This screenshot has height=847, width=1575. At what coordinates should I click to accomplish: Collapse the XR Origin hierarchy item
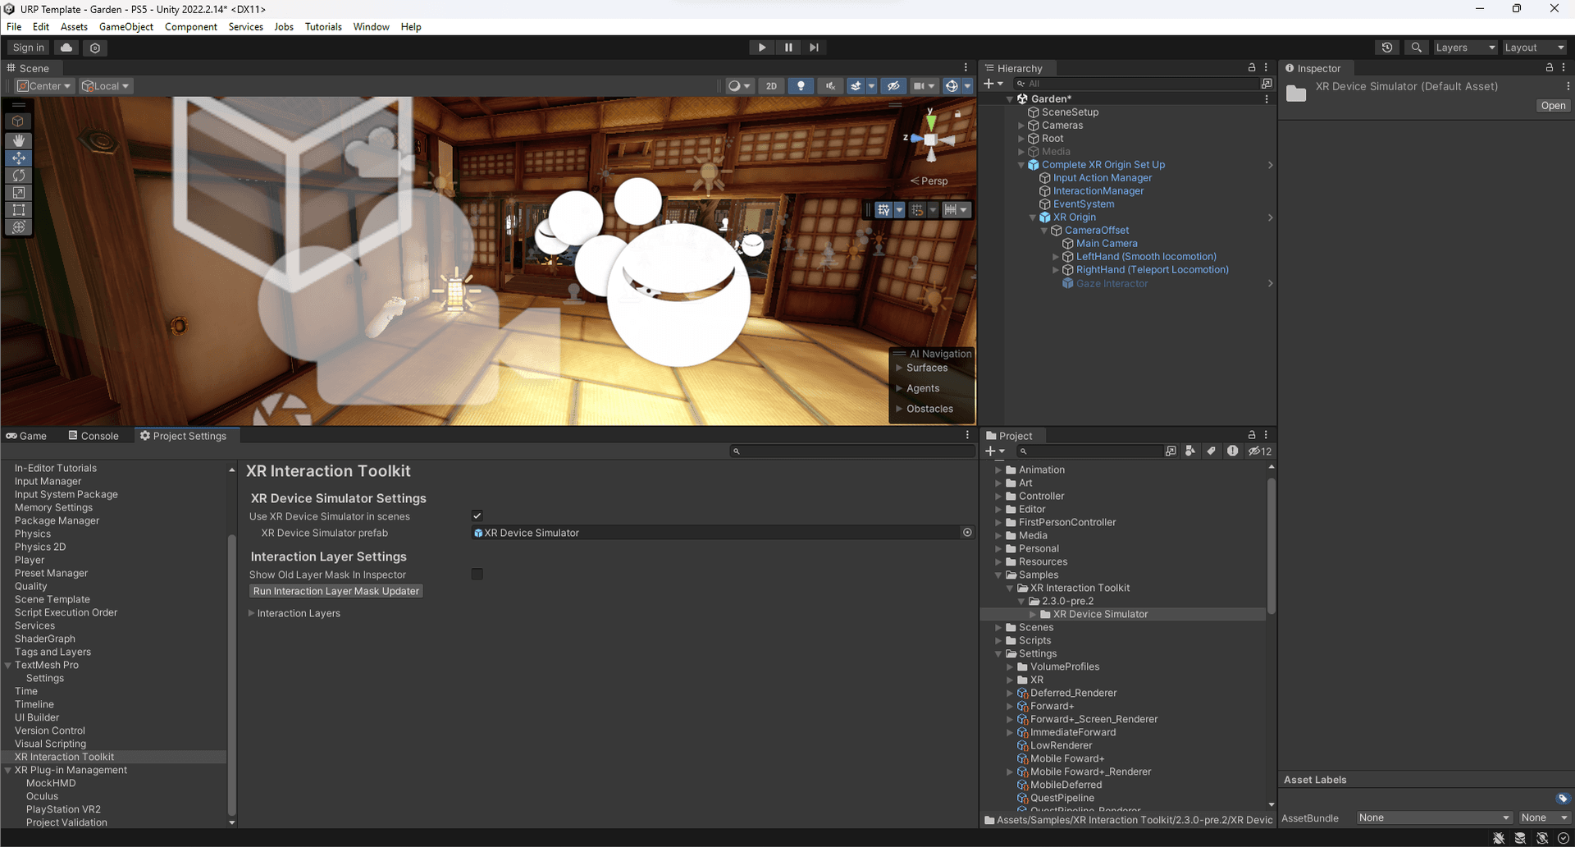[x=1033, y=217]
